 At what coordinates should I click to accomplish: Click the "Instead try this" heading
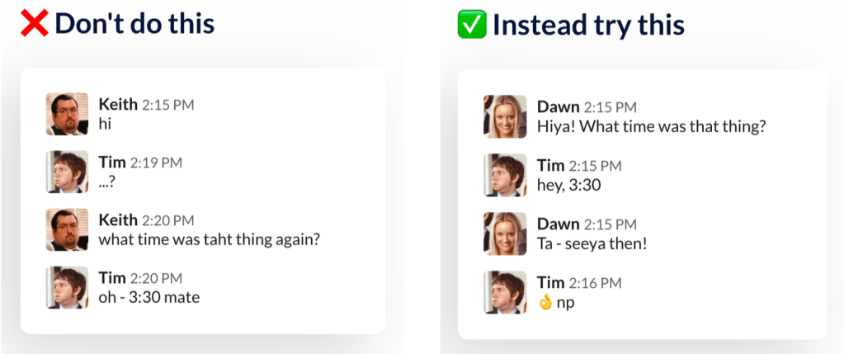588,25
